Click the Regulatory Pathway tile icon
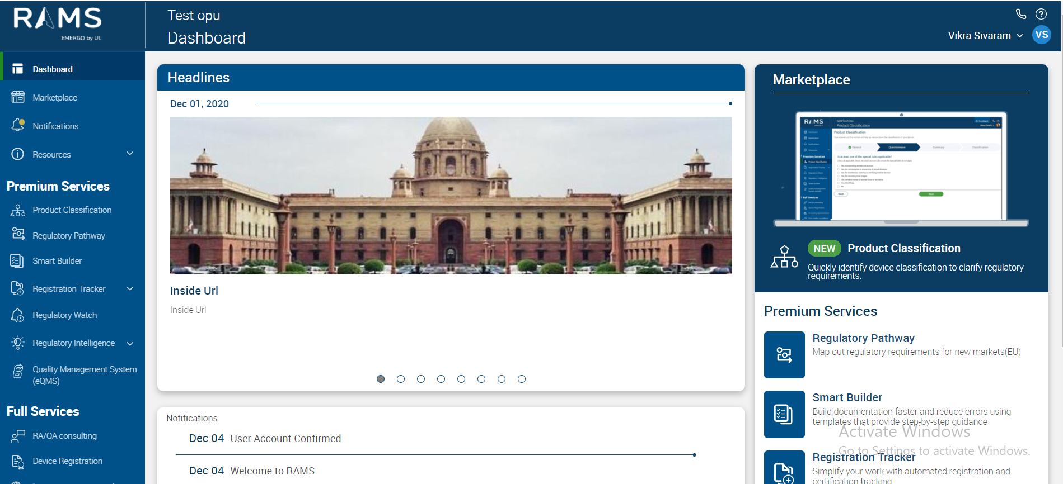This screenshot has height=484, width=1063. pyautogui.click(x=784, y=355)
